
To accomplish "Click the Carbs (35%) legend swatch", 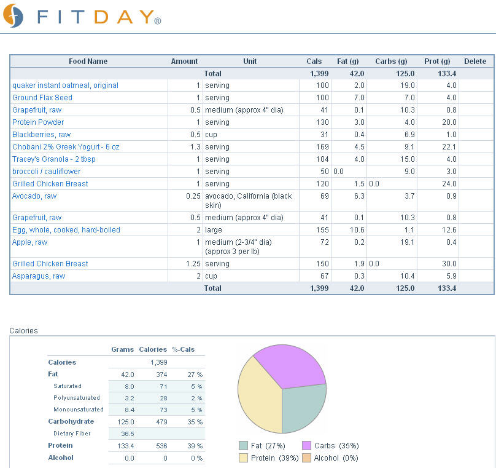I will [x=306, y=445].
